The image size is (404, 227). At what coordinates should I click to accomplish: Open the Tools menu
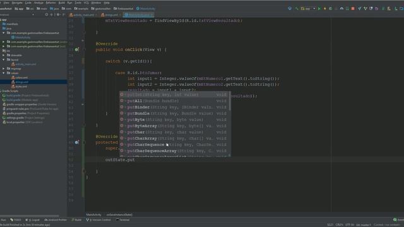[78, 3]
